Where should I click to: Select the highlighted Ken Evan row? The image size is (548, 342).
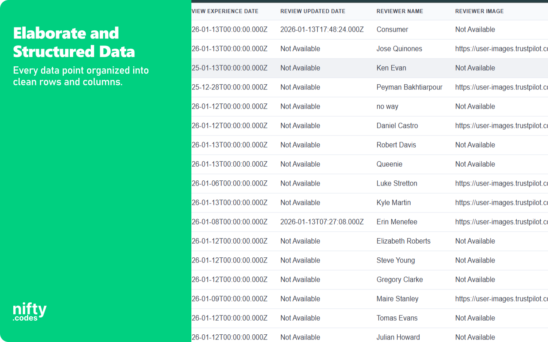(x=391, y=68)
